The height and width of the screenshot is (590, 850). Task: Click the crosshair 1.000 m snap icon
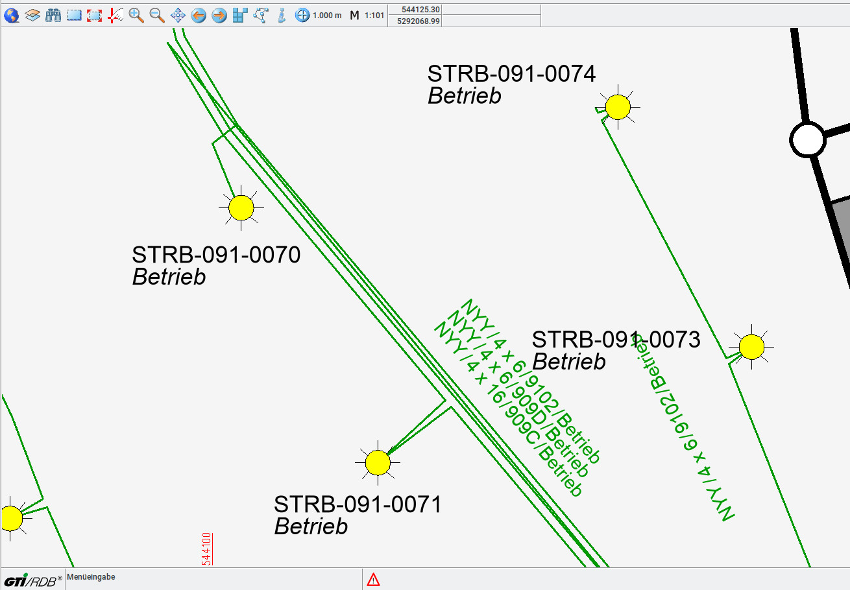(302, 16)
